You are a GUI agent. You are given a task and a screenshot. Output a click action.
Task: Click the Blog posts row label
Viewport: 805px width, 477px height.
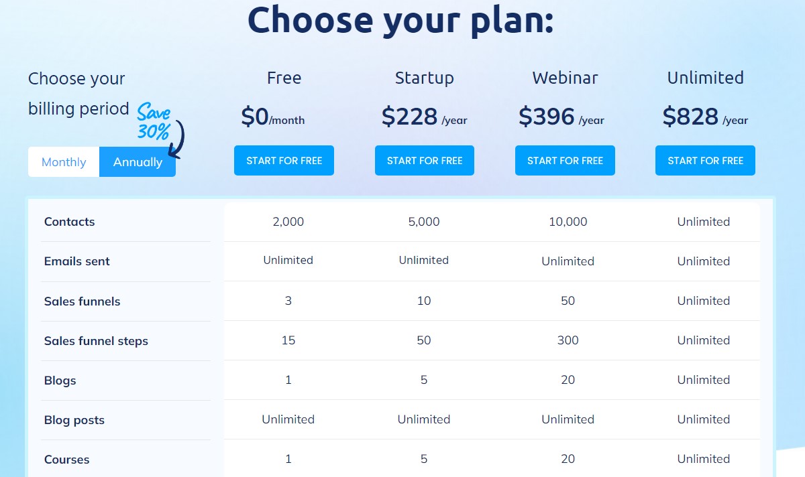click(x=74, y=420)
